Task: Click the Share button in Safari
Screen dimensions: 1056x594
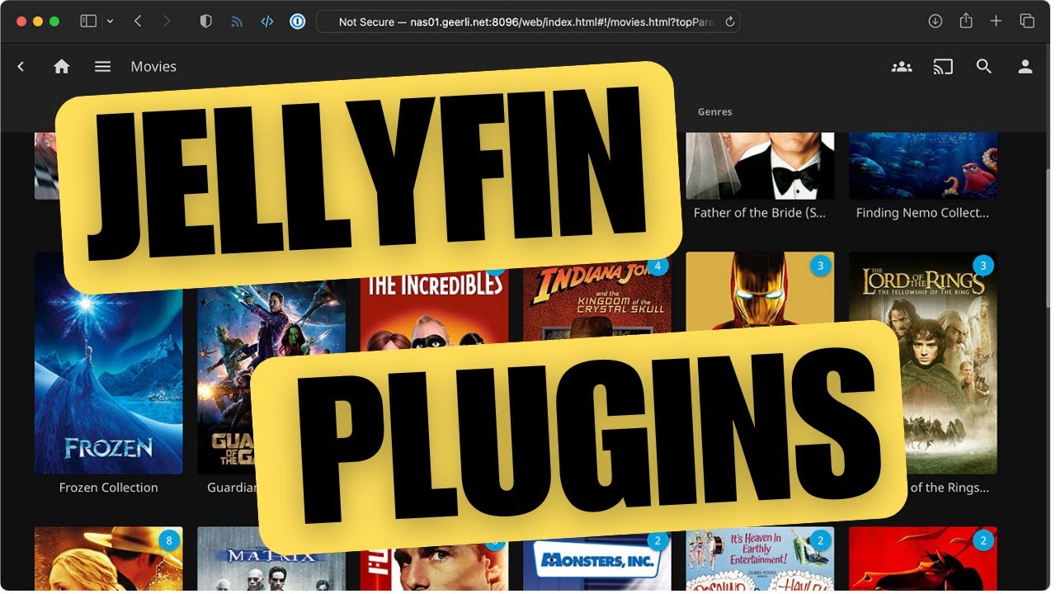Action: coord(966,21)
